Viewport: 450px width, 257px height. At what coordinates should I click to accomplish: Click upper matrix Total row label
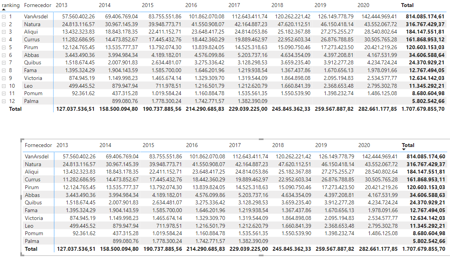tap(15, 109)
